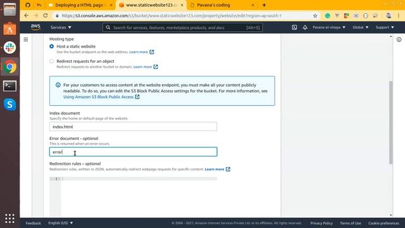The width and height of the screenshot is (405, 228).
Task: Open Chrome's three-dot menu
Action: pyautogui.click(x=399, y=16)
